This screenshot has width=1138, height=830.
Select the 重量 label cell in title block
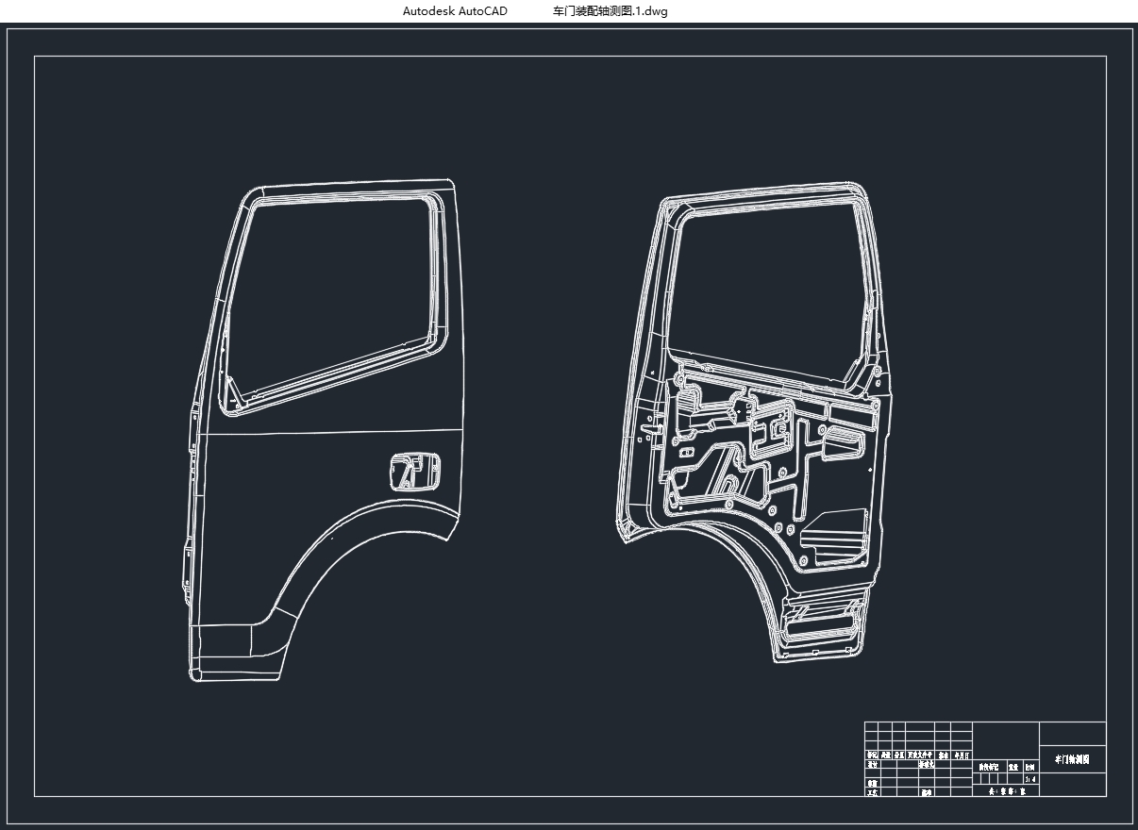tap(1015, 768)
